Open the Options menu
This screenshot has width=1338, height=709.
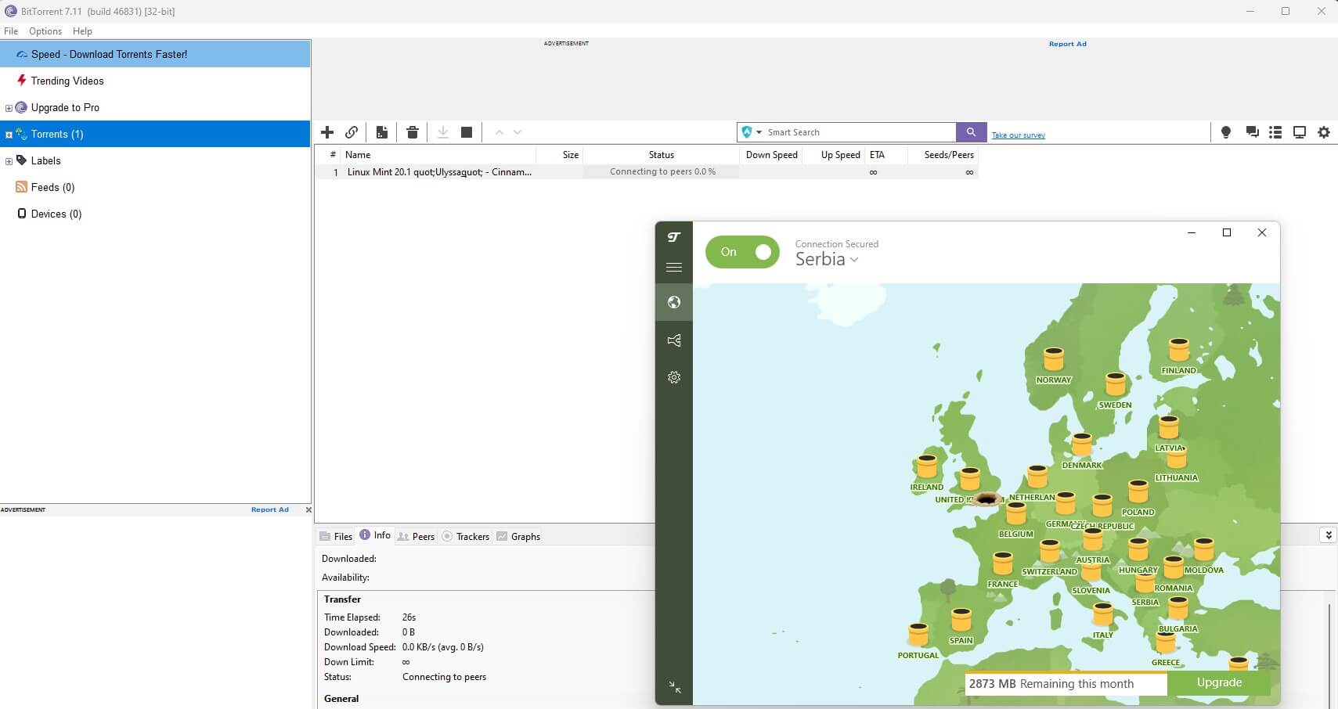click(45, 31)
